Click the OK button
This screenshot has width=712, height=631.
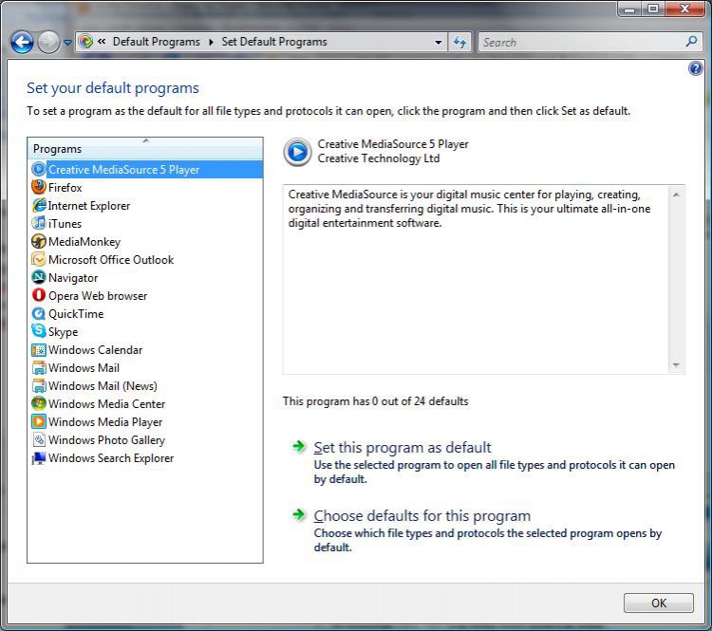coord(659,603)
